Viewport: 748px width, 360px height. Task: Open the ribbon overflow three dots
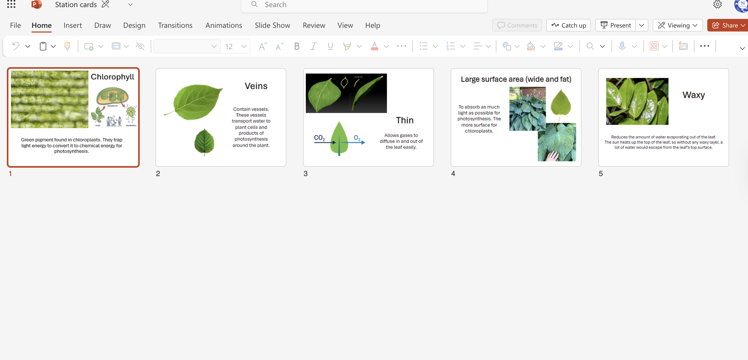pyautogui.click(x=704, y=46)
